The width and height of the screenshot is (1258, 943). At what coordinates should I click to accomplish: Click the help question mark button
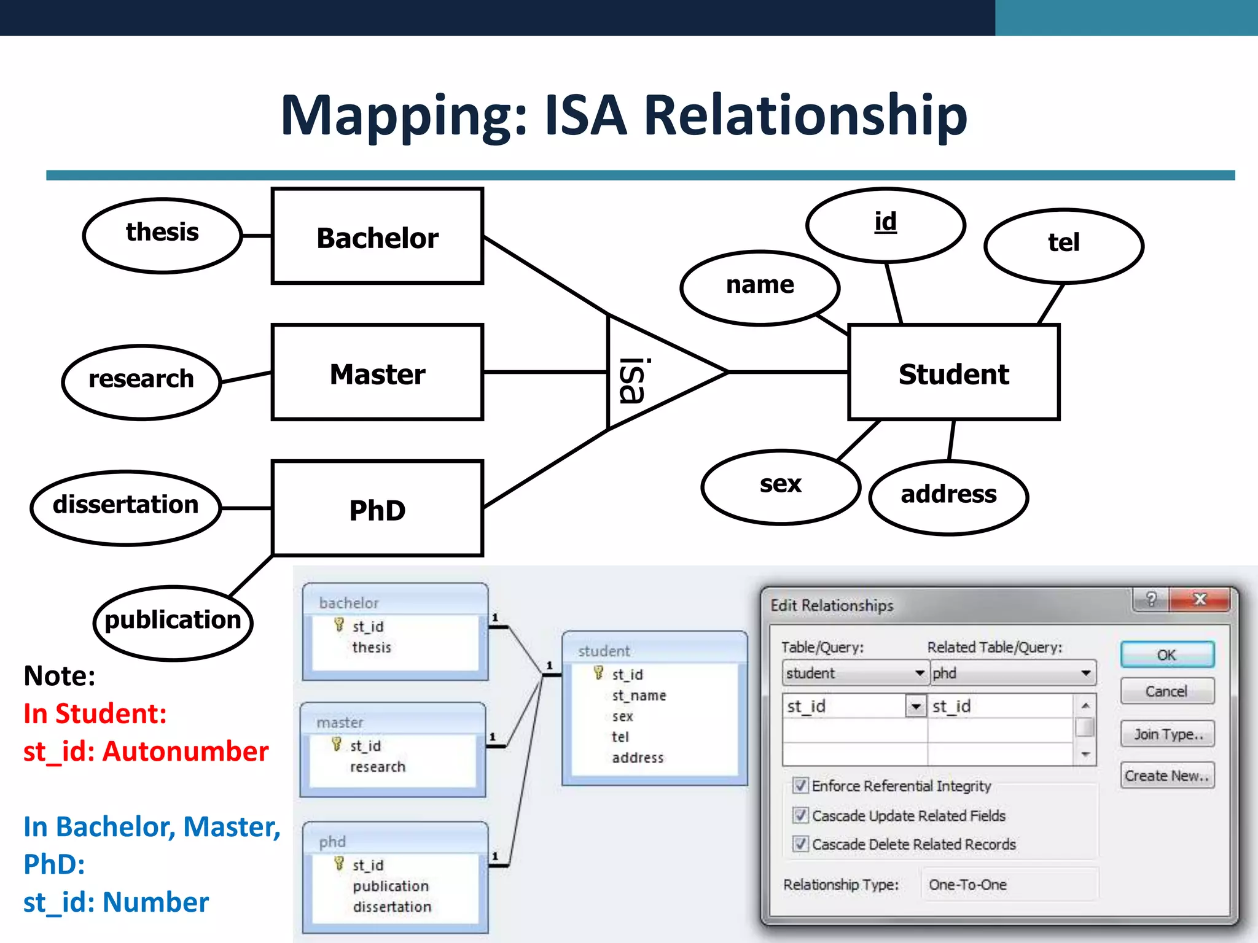pyautogui.click(x=1151, y=599)
